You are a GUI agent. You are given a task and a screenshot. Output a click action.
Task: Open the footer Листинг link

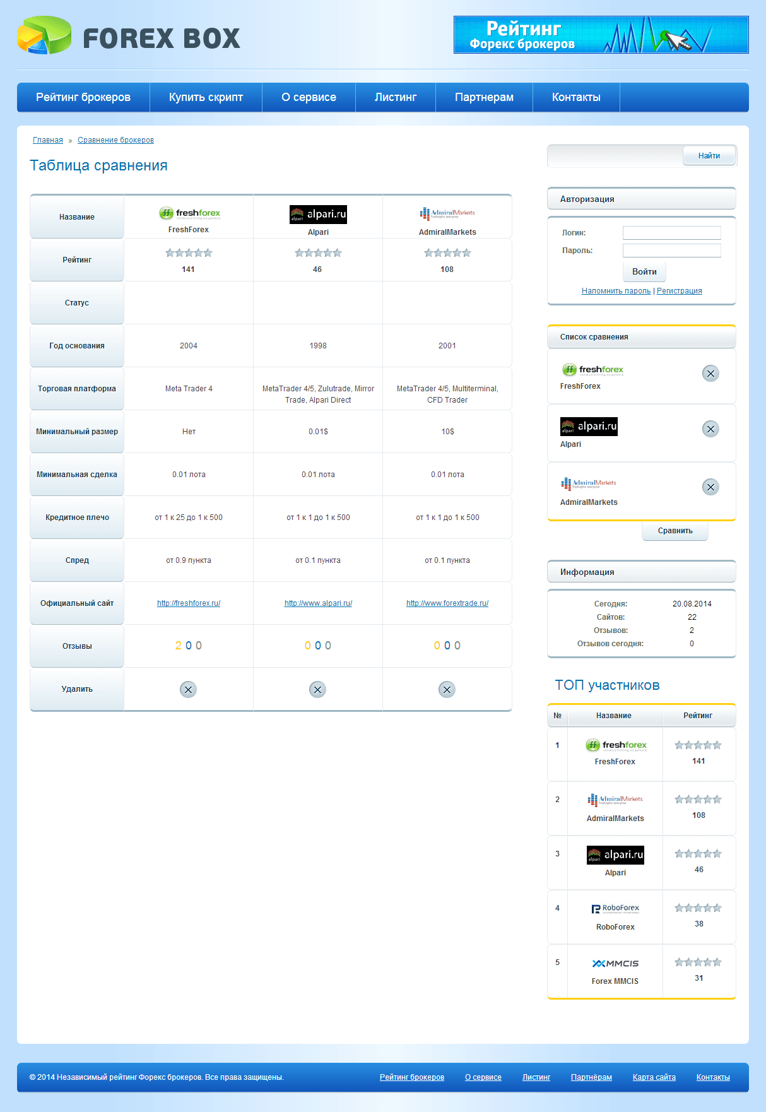point(536,1077)
